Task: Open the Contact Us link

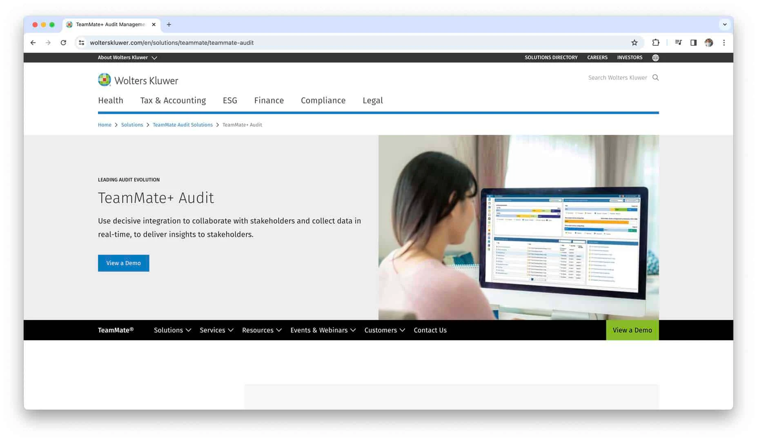Action: coord(430,330)
